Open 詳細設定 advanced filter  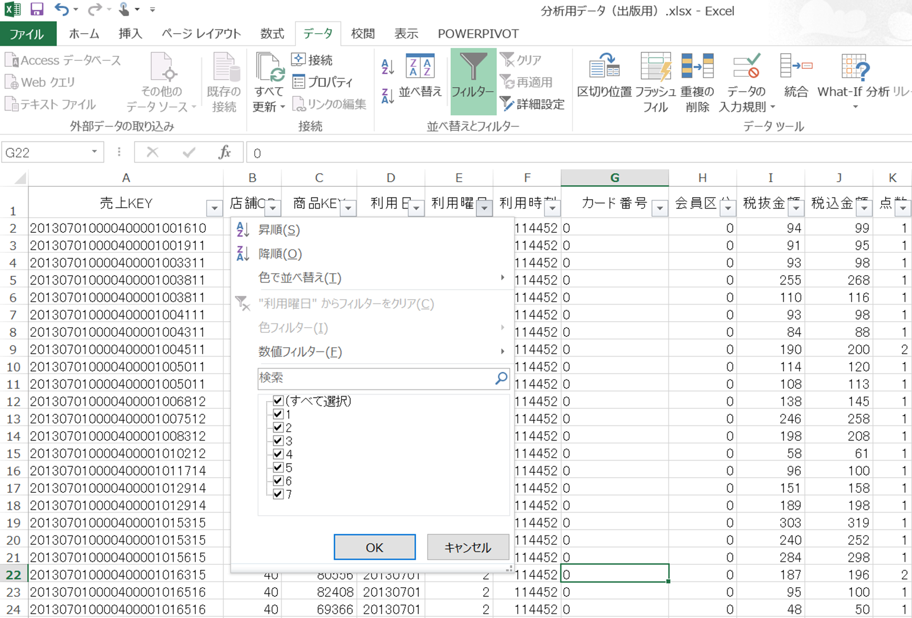point(532,104)
